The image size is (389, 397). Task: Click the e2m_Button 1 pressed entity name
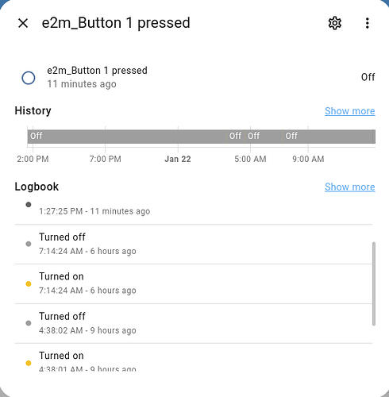coord(97,71)
